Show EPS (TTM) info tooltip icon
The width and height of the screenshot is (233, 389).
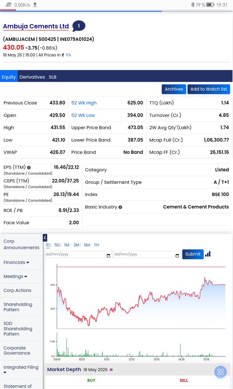(29, 168)
